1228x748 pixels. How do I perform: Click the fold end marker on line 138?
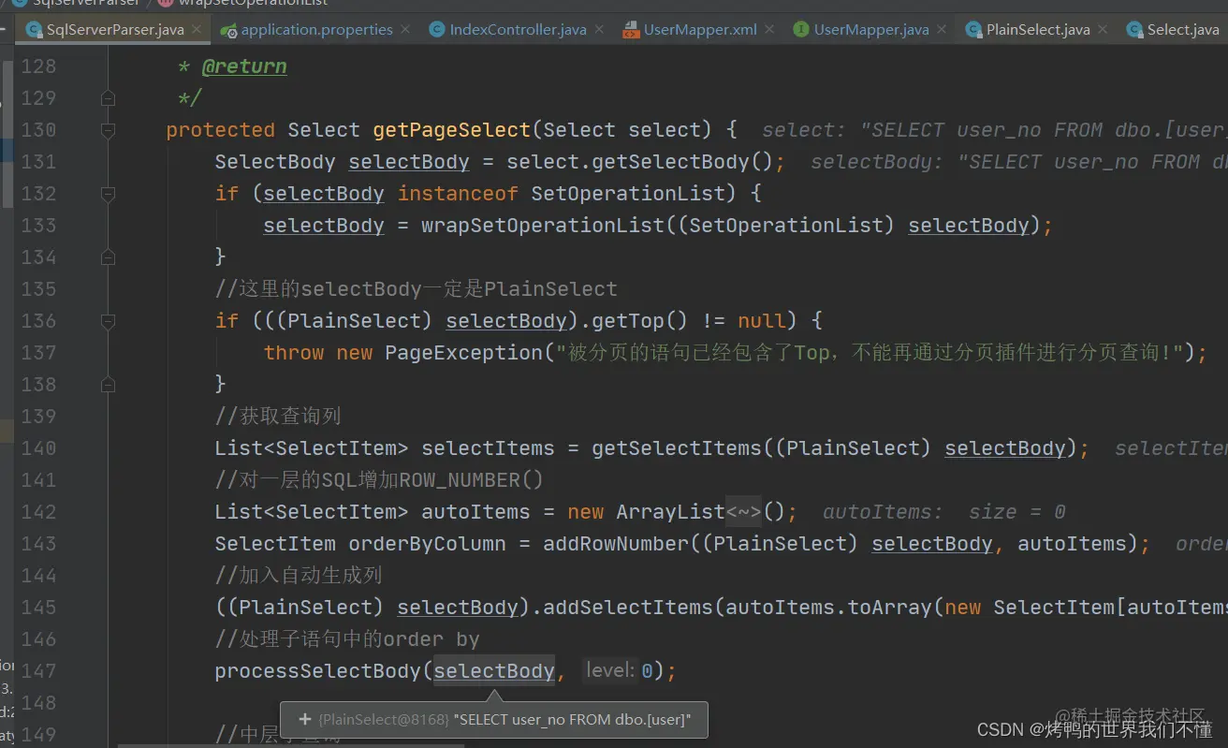pyautogui.click(x=108, y=385)
